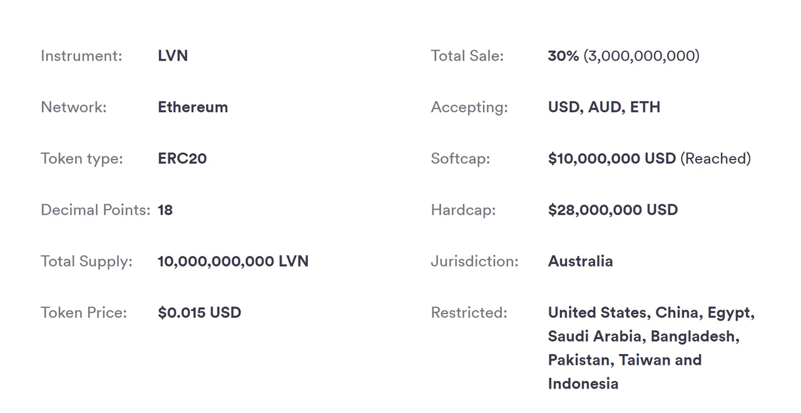Click the (Reached) softcap status
The height and width of the screenshot is (413, 801).
(x=715, y=158)
